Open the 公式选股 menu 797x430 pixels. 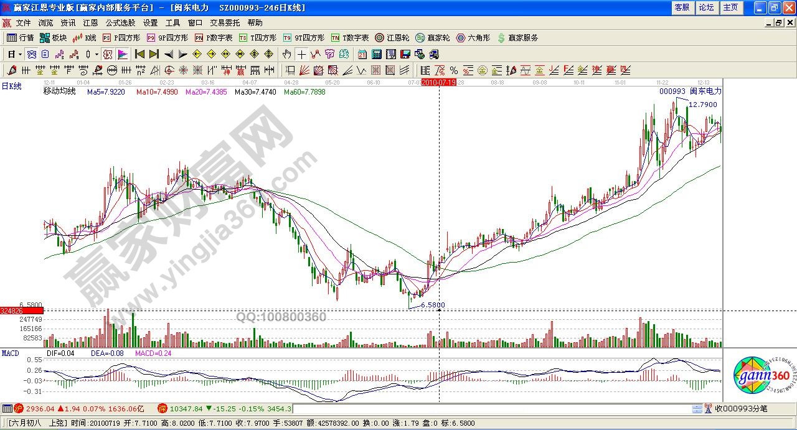coord(120,22)
